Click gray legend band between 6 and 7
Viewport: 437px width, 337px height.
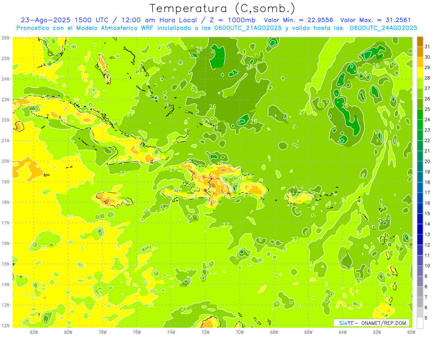[x=420, y=302]
